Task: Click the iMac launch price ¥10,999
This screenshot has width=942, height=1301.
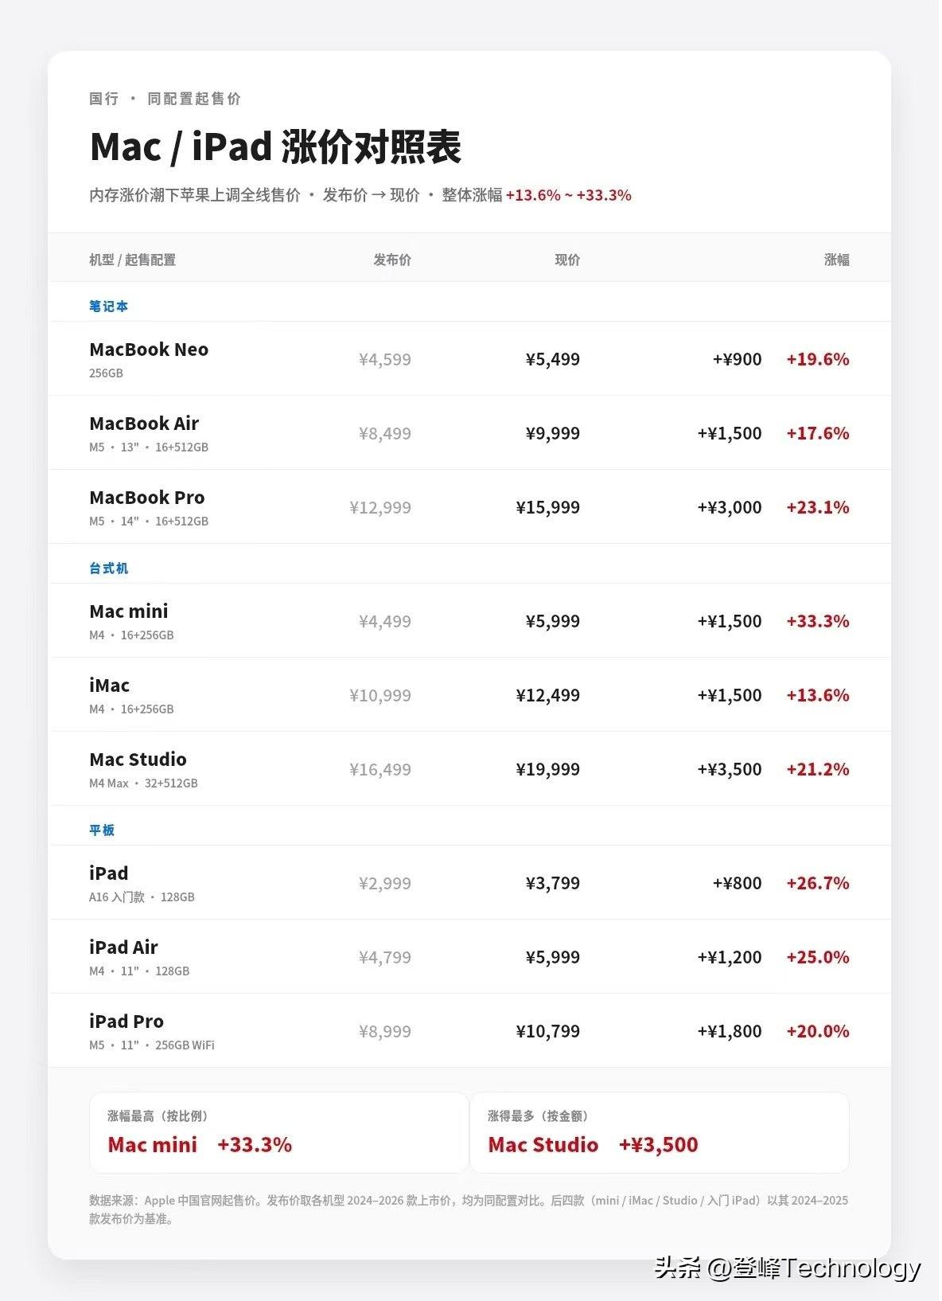Action: click(380, 695)
